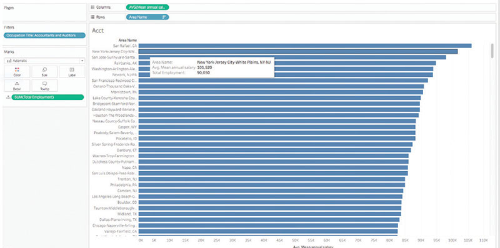Screen dimensions: 500x248
Task: Click the Rows shelf icon
Action: (92, 17)
